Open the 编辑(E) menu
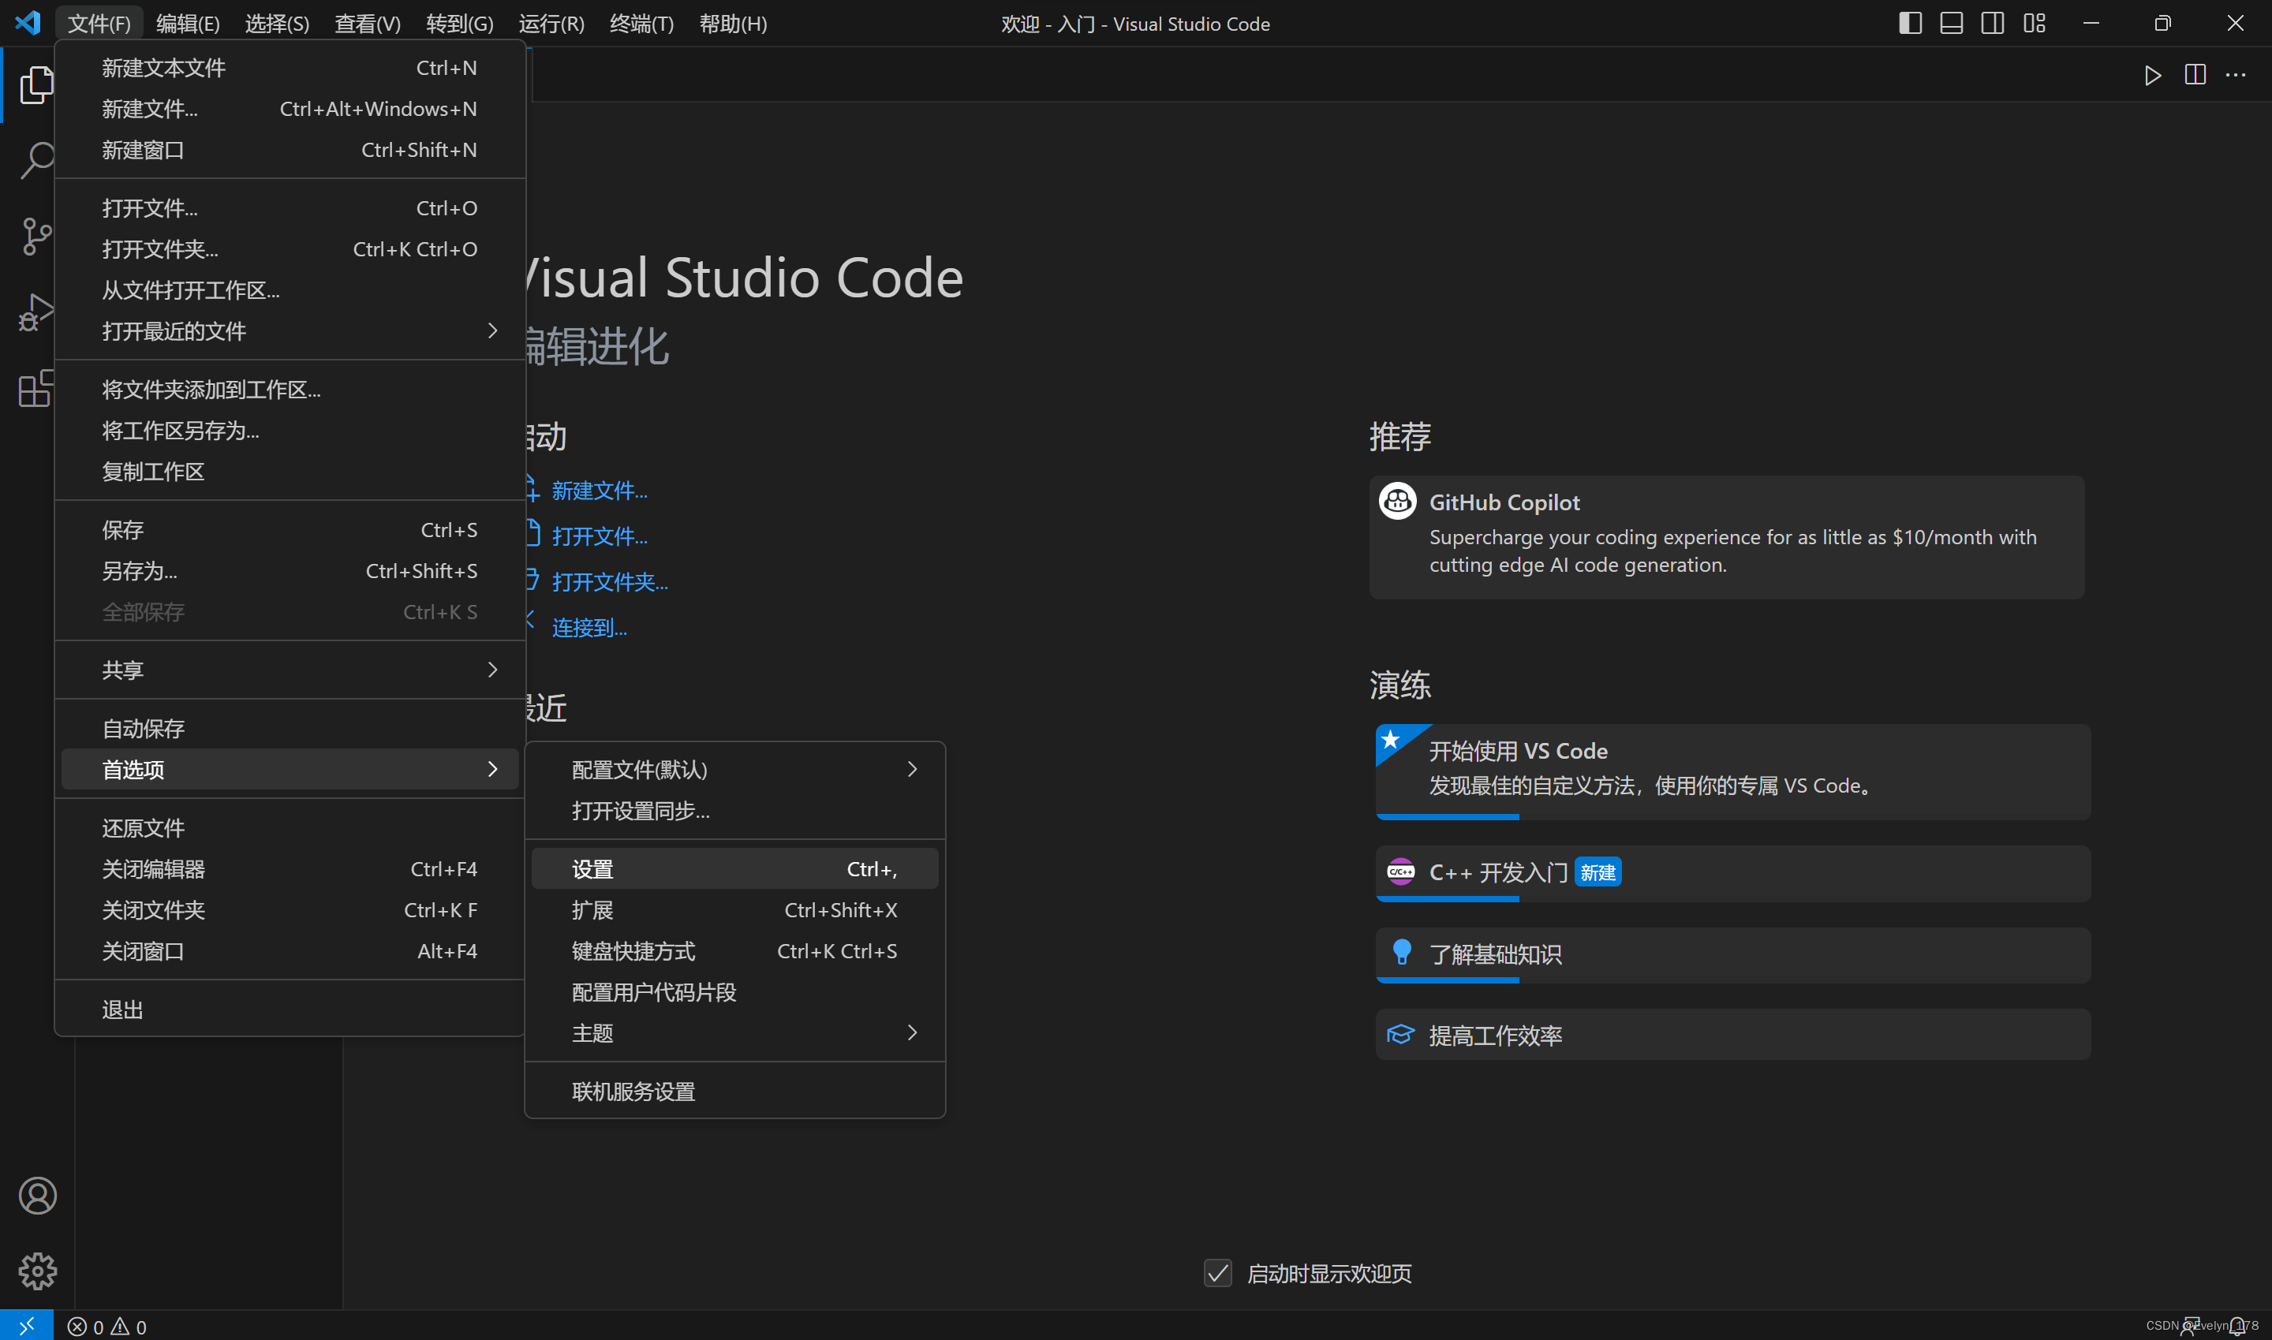2272x1340 pixels. pos(188,24)
